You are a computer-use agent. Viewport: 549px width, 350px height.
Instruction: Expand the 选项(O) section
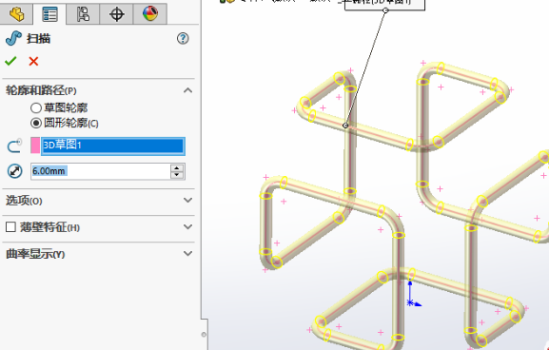click(x=188, y=200)
